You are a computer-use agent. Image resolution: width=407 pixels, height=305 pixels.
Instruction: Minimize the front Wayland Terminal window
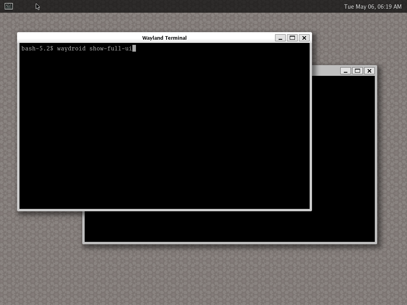coord(280,38)
